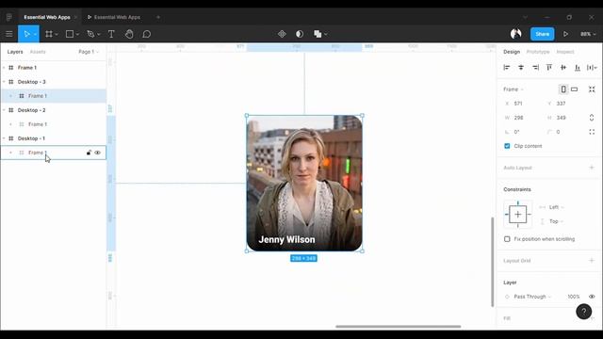Viewport: 603px width, 339px height.
Task: Select landscape orientation for frame
Action: [x=574, y=89]
